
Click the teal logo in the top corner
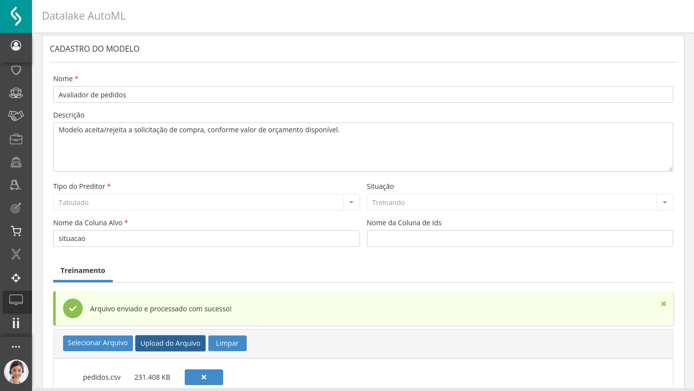(x=16, y=16)
